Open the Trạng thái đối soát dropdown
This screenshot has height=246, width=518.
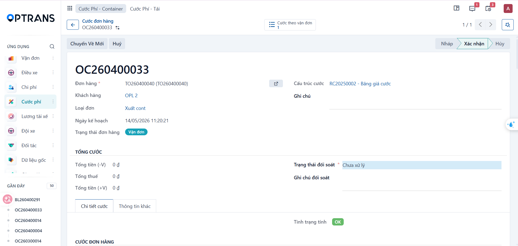point(422,165)
